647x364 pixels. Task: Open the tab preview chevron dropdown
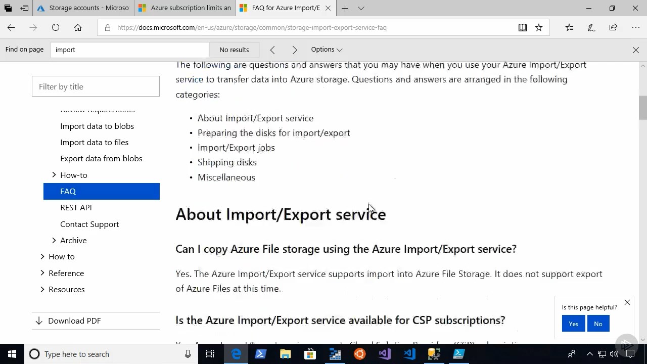[361, 8]
